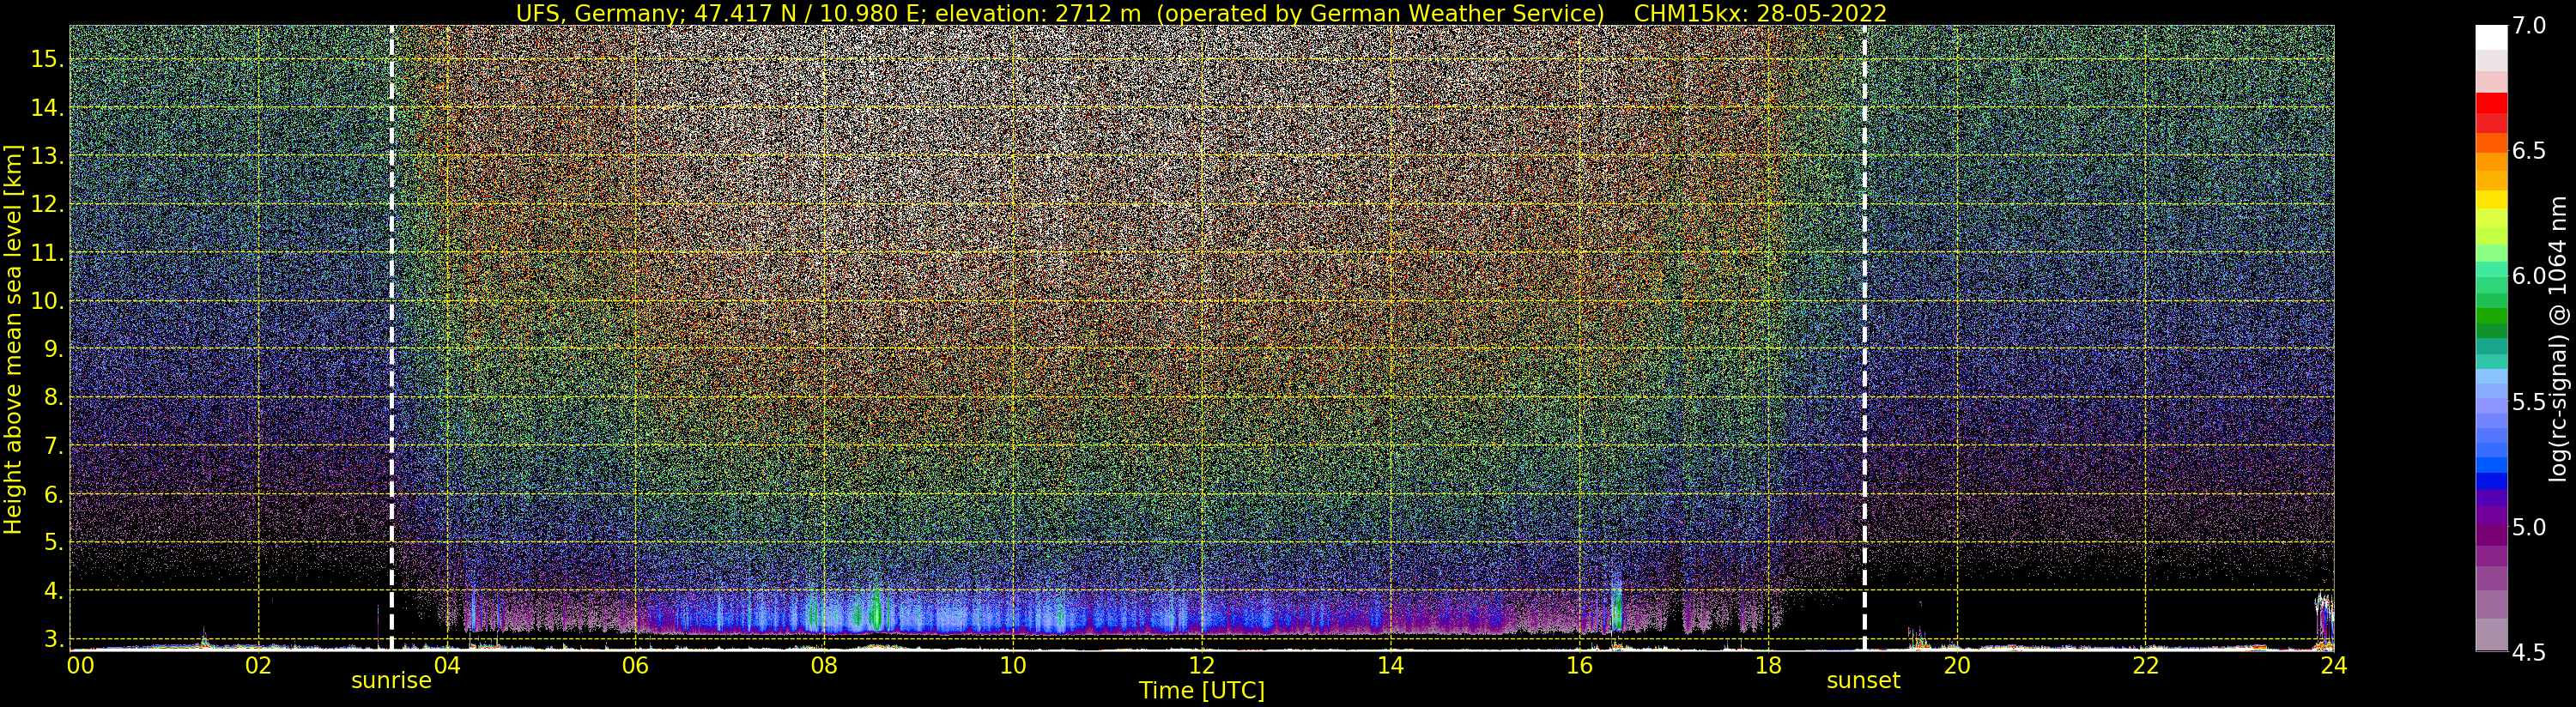2576x707 pixels.
Task: Click the time axis tick "22"
Action: pyautogui.click(x=2145, y=666)
